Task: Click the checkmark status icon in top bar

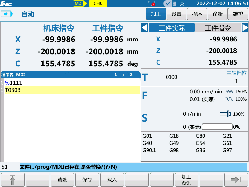Action: pyautogui.click(x=167, y=3)
